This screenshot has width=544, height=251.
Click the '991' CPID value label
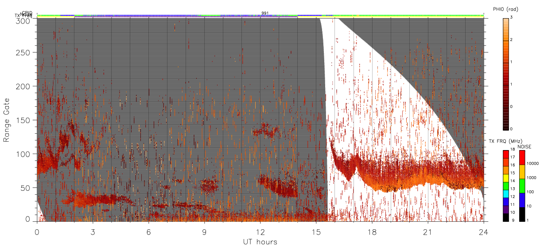264,13
